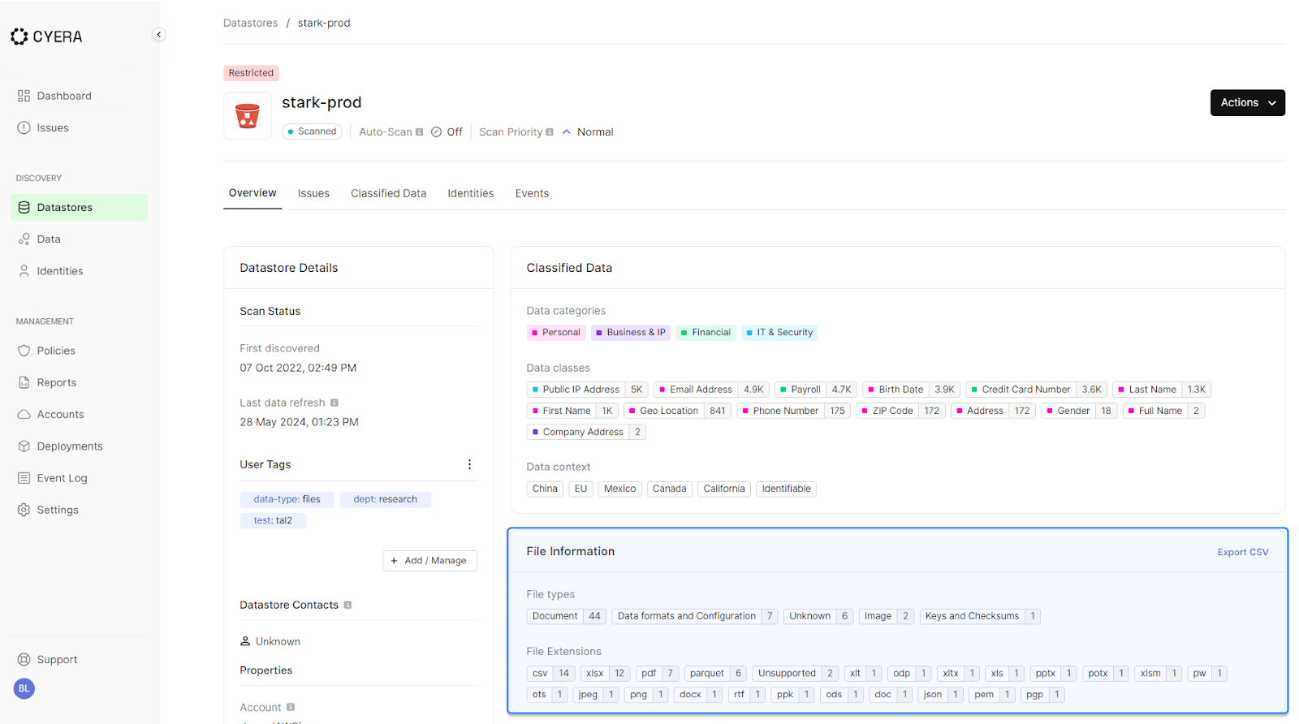Open the Events tab
Viewport: 1299px width, 724px height.
(x=532, y=193)
